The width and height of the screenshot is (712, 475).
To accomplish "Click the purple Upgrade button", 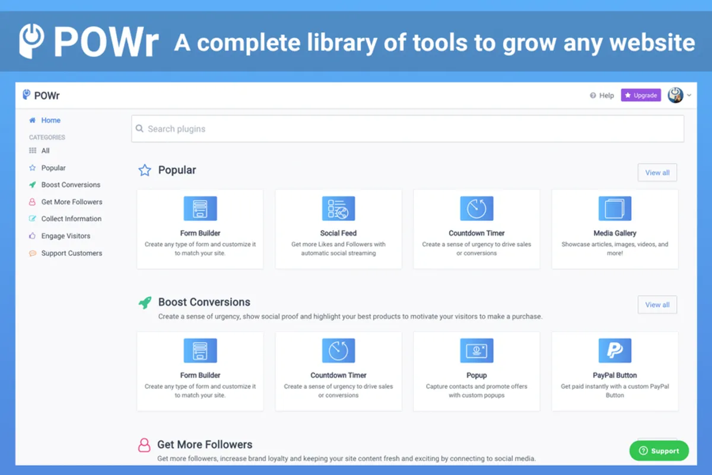I will pos(641,95).
